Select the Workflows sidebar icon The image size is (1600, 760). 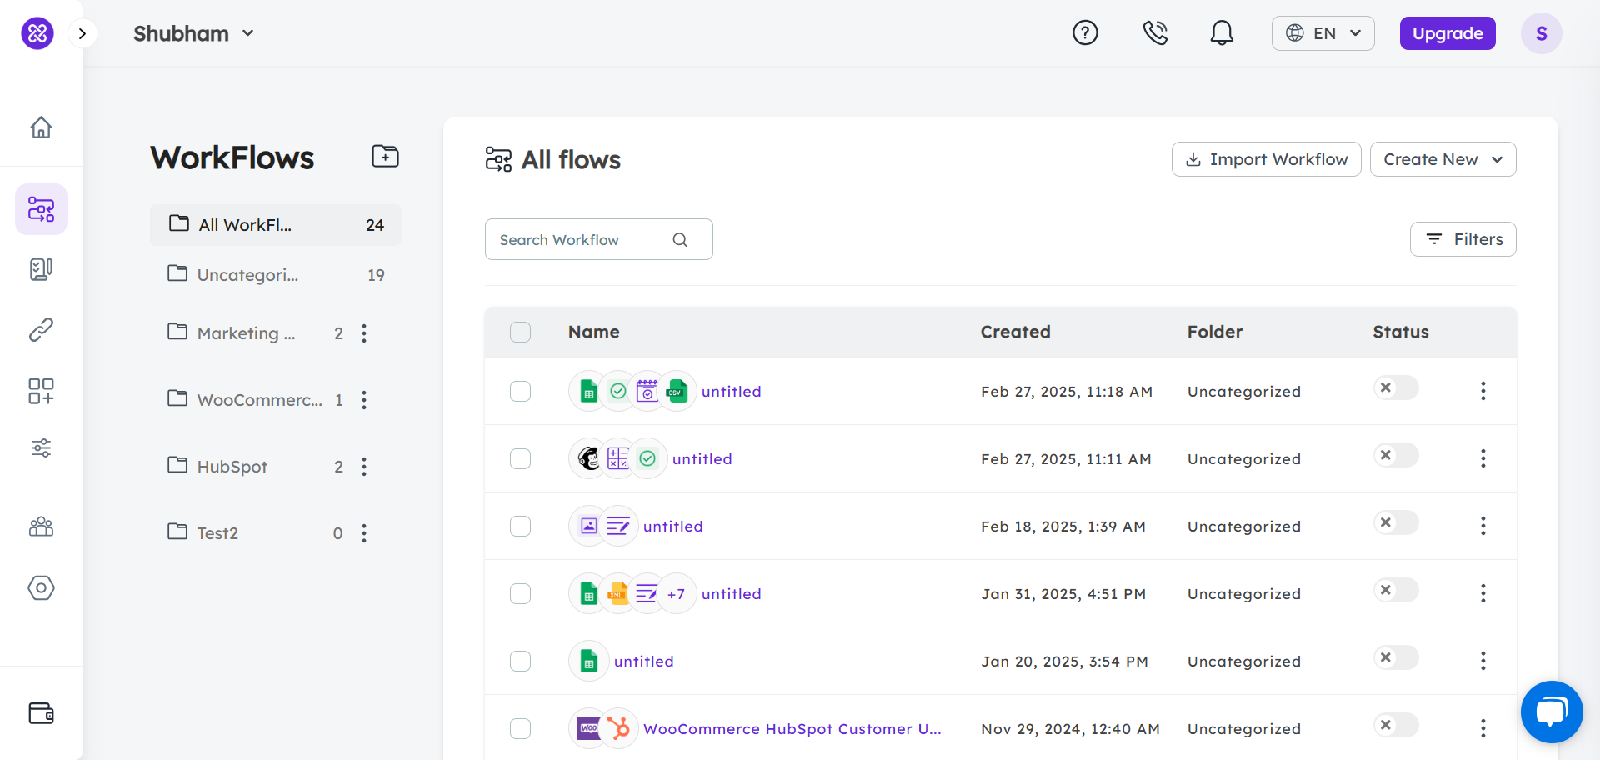coord(41,209)
